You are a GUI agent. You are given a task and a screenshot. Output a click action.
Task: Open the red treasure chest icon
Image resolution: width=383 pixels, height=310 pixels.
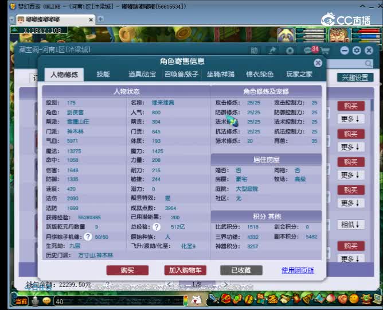(x=226, y=299)
